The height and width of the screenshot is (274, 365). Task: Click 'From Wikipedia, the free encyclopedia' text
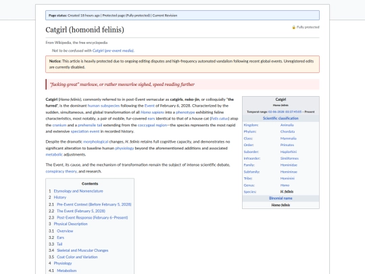point(76,43)
